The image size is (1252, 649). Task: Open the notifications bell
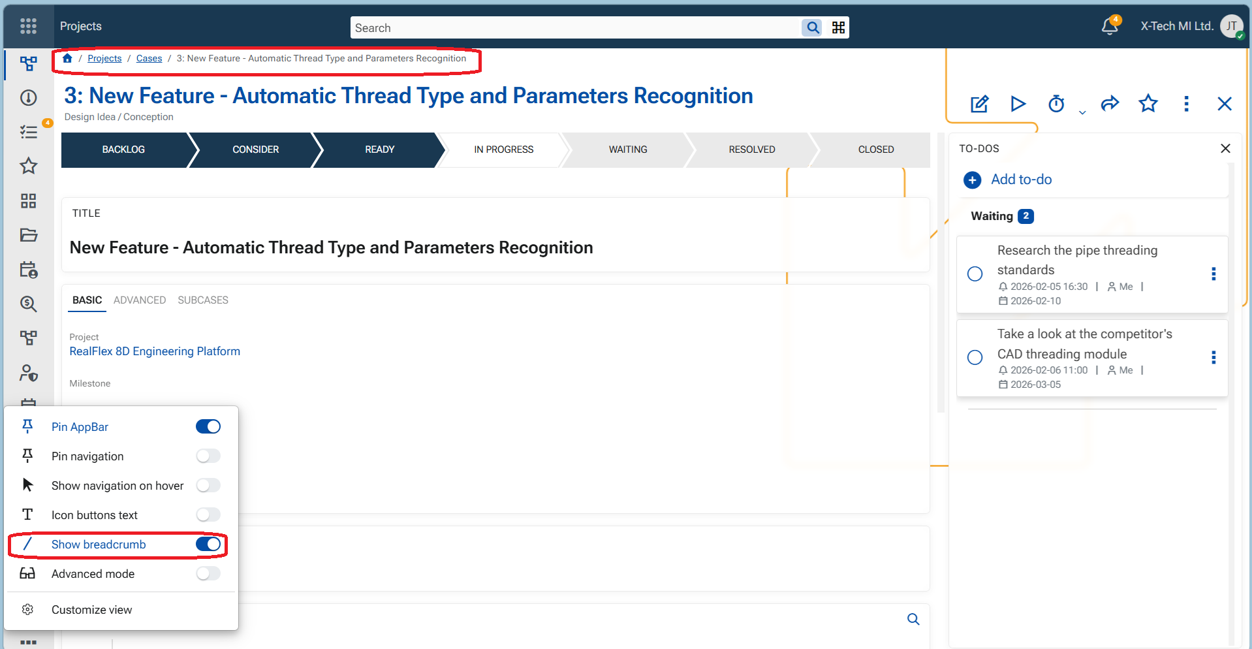pyautogui.click(x=1110, y=26)
